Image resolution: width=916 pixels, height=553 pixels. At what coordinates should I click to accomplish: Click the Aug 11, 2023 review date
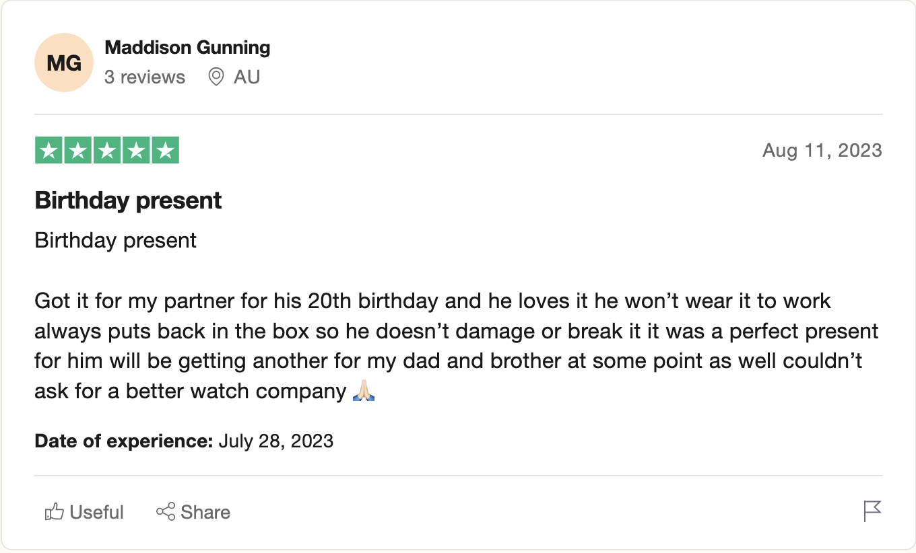tap(822, 150)
